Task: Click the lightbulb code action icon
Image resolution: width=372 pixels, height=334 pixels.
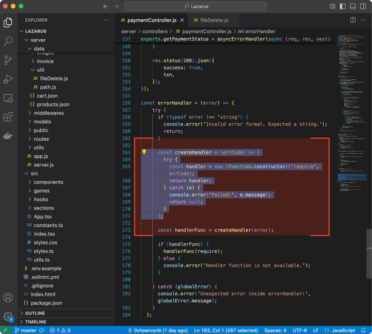Action: [144, 152]
